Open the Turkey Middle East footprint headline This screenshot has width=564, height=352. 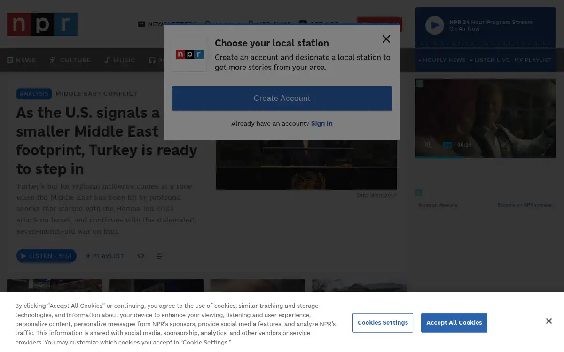pyautogui.click(x=107, y=140)
